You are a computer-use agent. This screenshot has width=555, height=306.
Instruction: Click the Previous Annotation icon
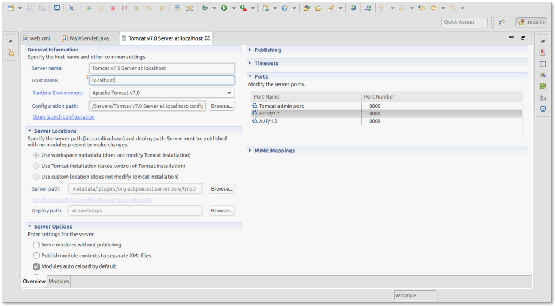pyautogui.click(x=401, y=8)
